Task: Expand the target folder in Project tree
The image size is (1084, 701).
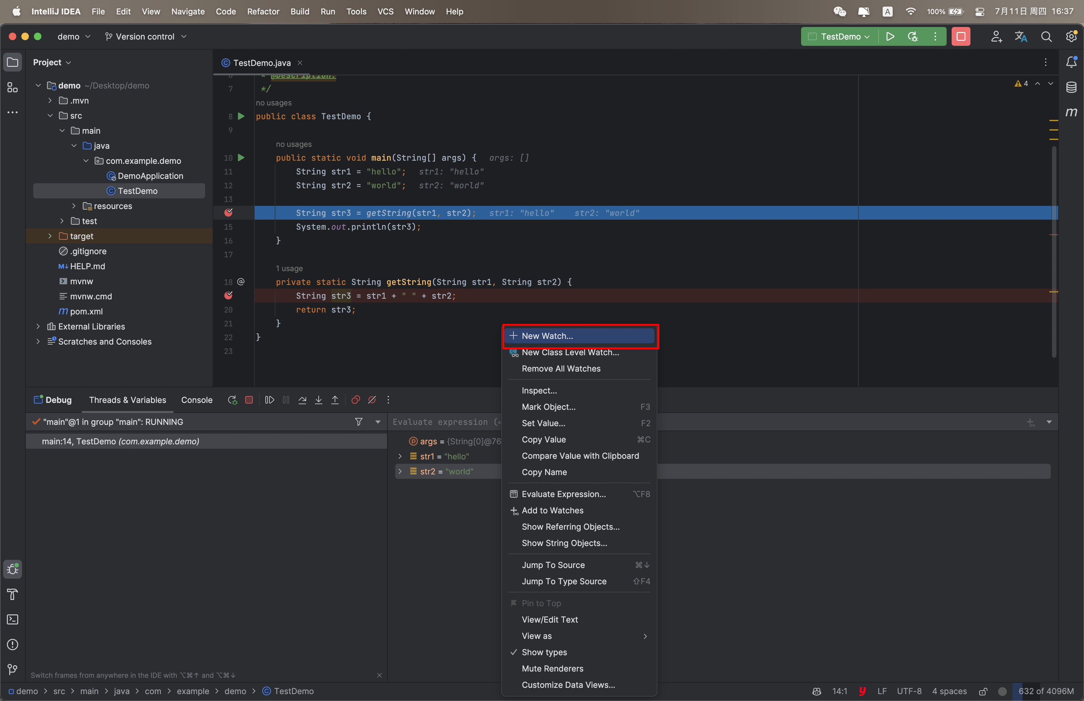Action: pos(50,236)
